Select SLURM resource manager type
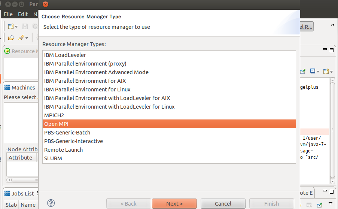338x209 pixels. 169,158
